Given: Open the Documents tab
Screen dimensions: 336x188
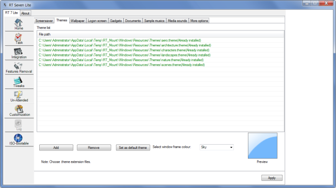Looking at the screenshot, I should coord(133,21).
